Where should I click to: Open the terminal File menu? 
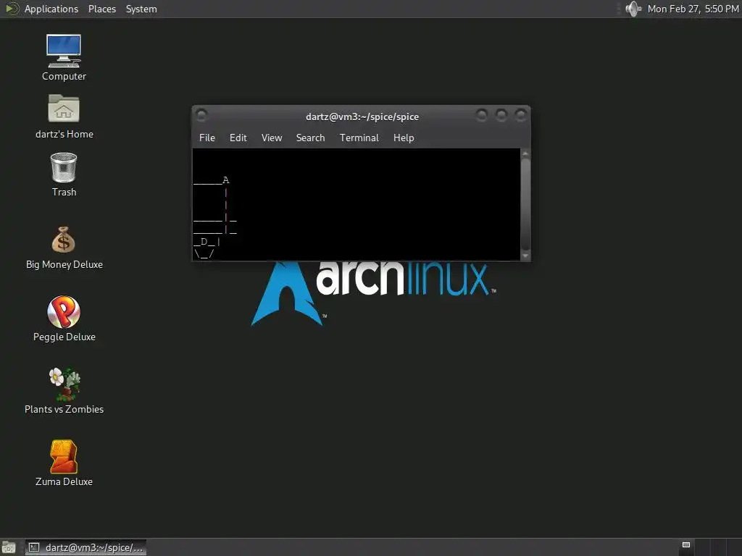point(207,138)
